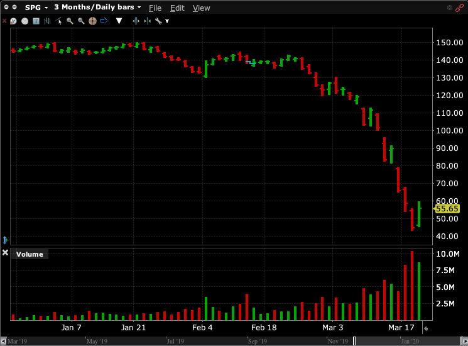Click the second window control button in title bar
Viewport: 468px width, 346px height.
[14, 7]
